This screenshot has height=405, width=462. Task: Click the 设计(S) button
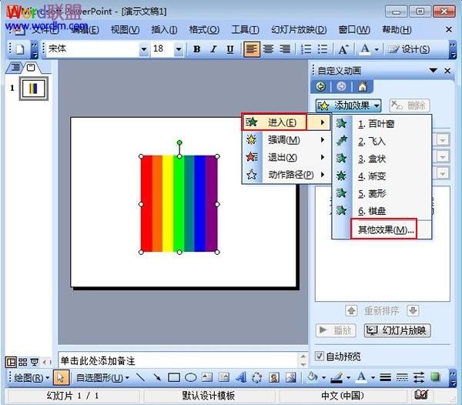[x=409, y=49]
